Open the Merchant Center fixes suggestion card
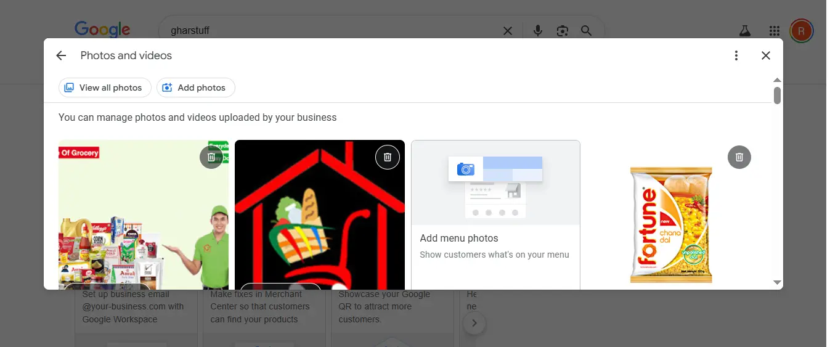This screenshot has height=347, width=838. pos(264,318)
